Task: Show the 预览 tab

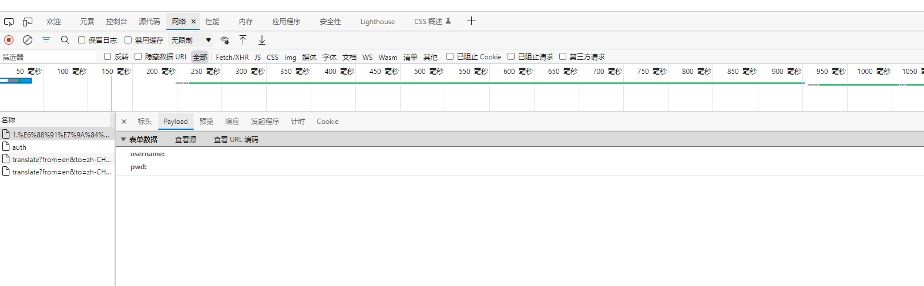Action: (x=206, y=122)
